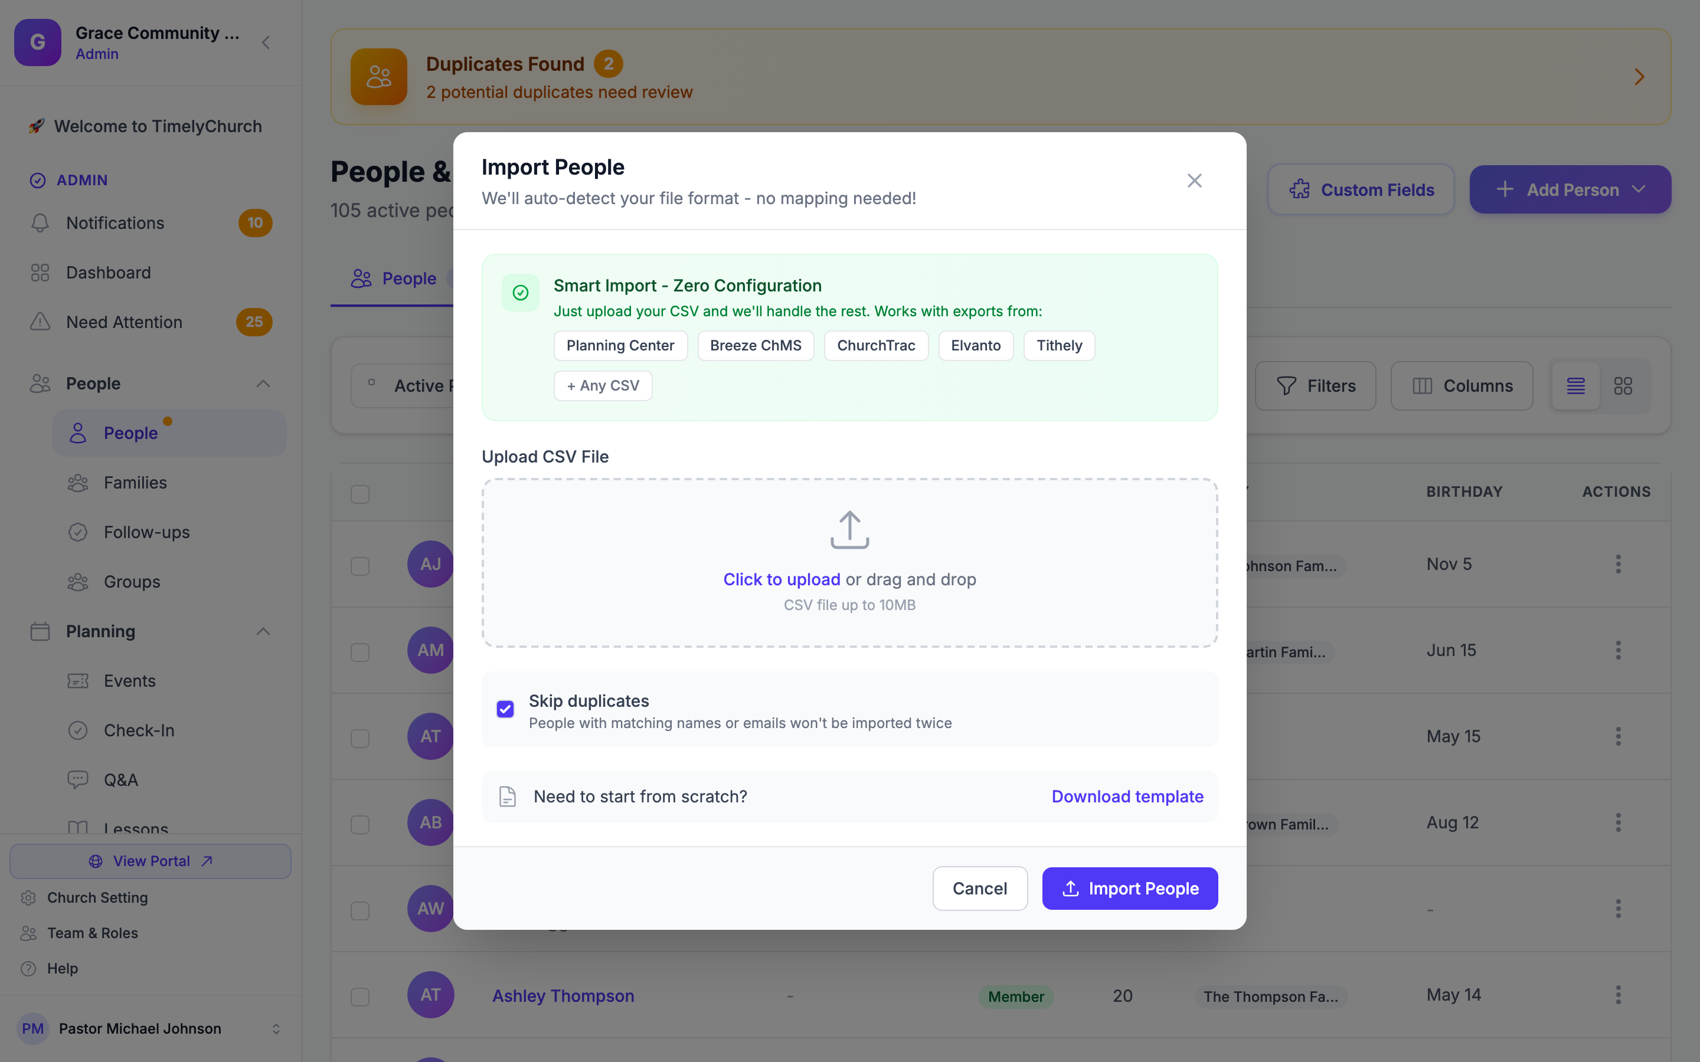Cancel the Import People dialog

point(979,889)
